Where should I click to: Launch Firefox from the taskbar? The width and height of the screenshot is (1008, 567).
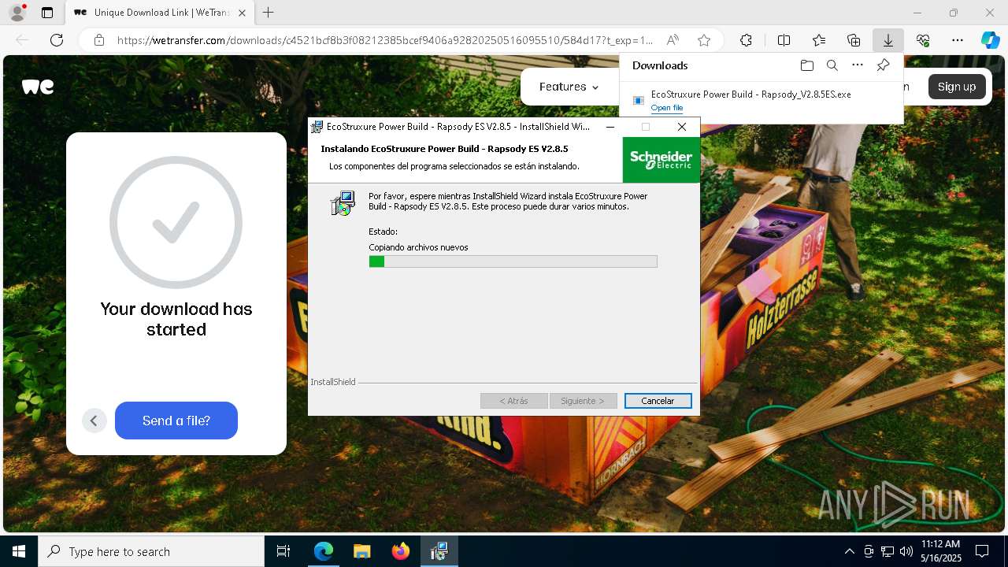401,551
